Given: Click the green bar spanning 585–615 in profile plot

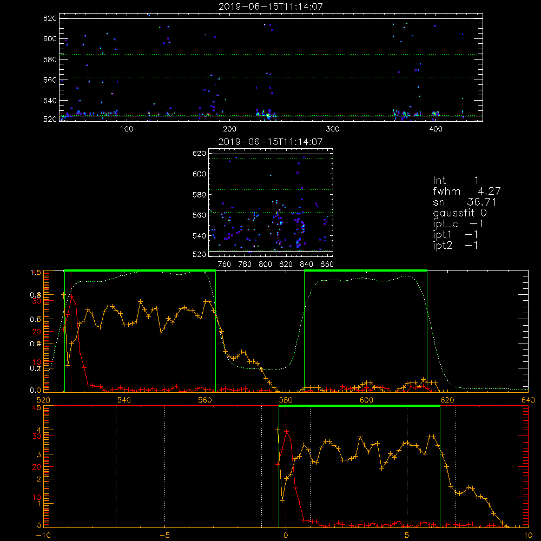Looking at the screenshot, I should click(x=366, y=270).
